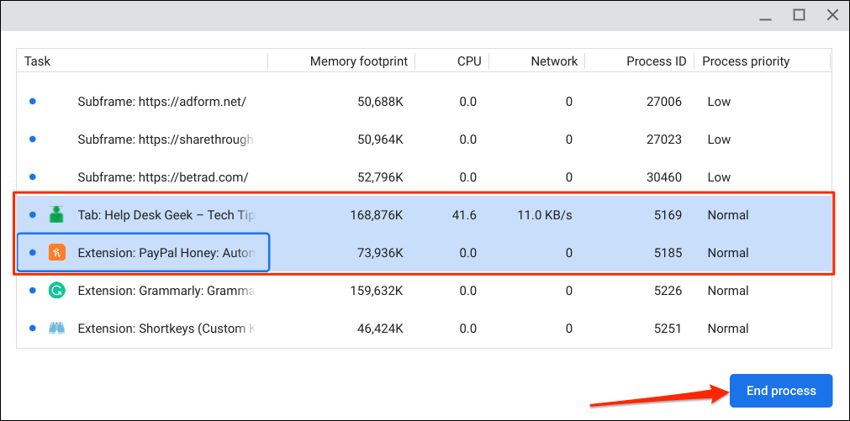Image resolution: width=850 pixels, height=421 pixels.
Task: Sort by the Task column header
Action: pyautogui.click(x=38, y=61)
